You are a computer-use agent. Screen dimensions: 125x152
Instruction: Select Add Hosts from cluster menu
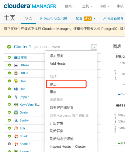coord(57,63)
